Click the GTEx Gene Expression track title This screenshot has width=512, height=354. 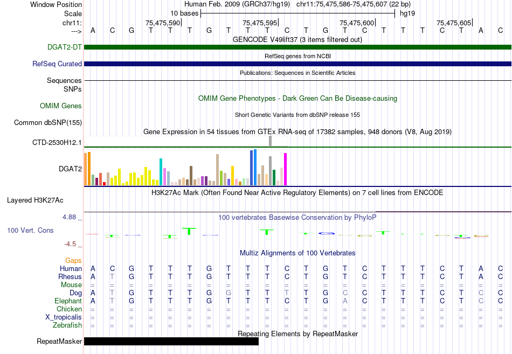click(x=297, y=131)
